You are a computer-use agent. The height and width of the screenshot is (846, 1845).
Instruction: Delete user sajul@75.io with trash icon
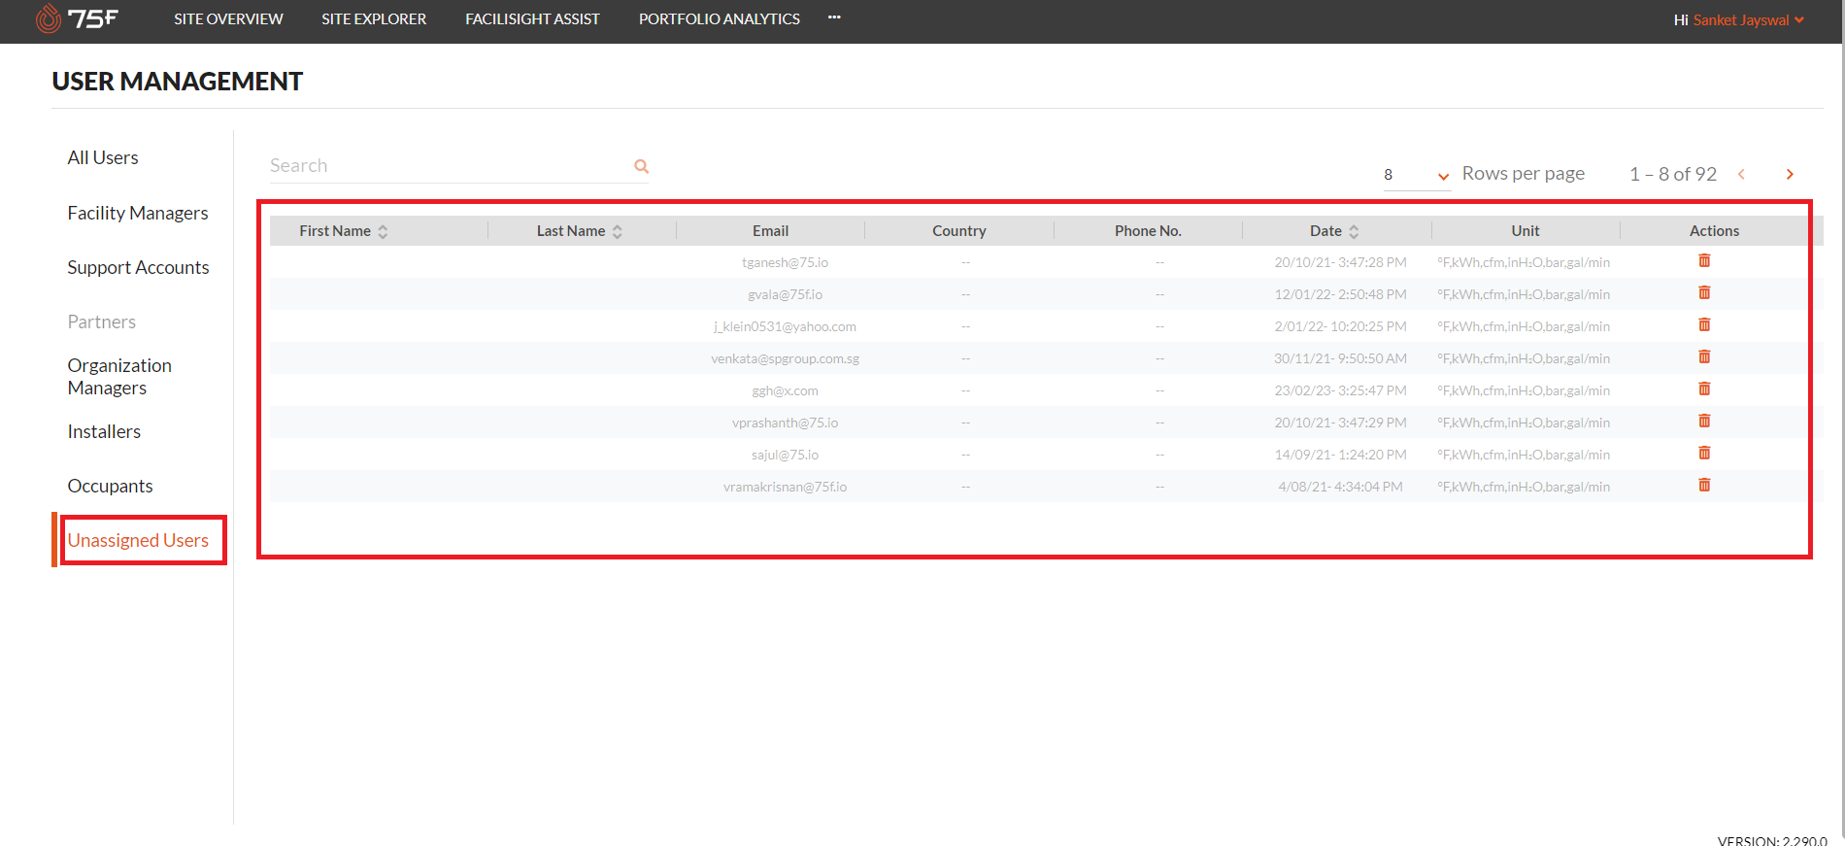tap(1704, 453)
